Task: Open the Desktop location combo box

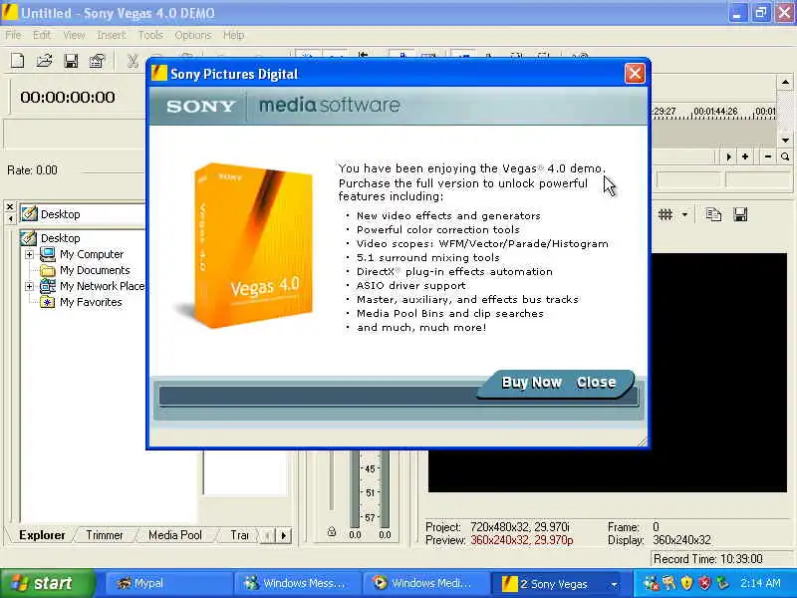Action: 83,214
